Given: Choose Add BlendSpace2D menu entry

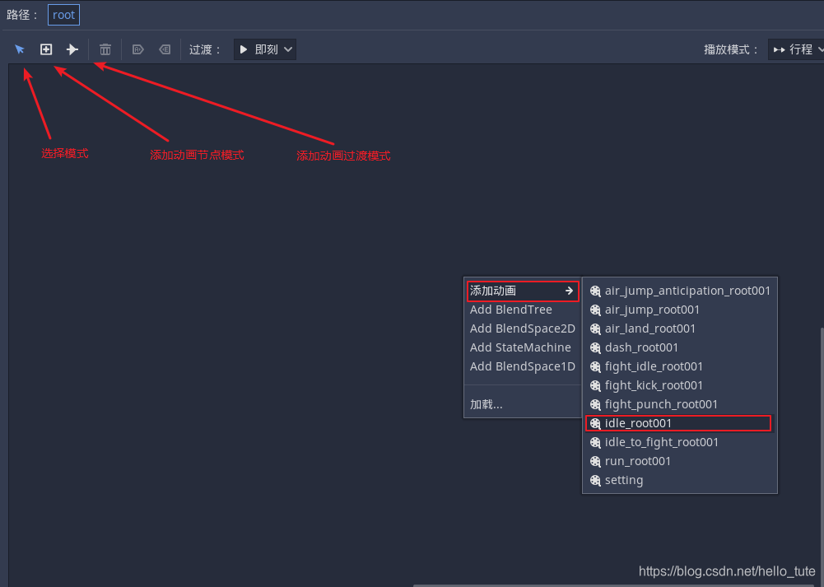Looking at the screenshot, I should pyautogui.click(x=523, y=328).
